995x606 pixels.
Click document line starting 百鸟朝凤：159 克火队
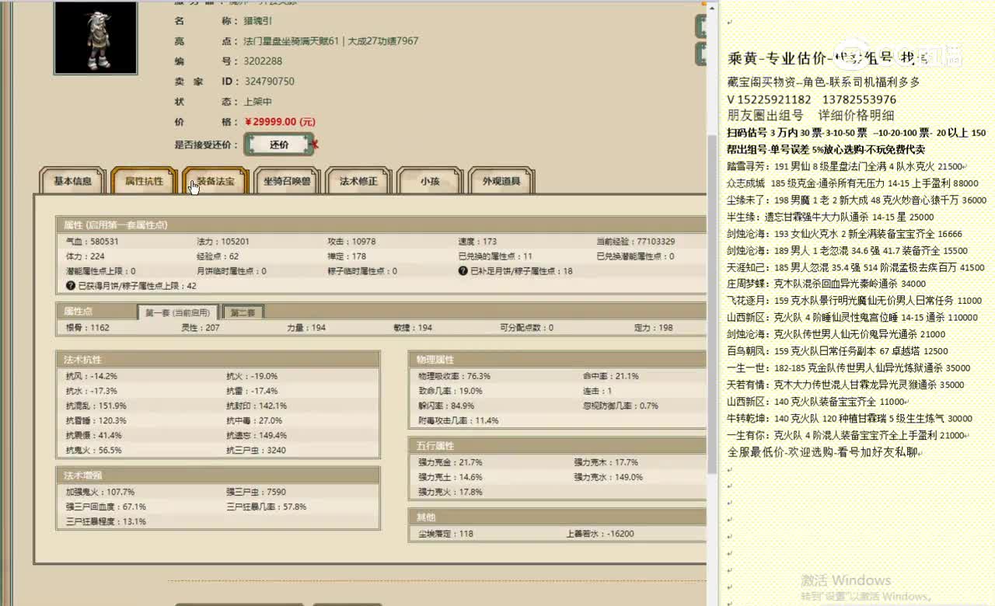[837, 351]
